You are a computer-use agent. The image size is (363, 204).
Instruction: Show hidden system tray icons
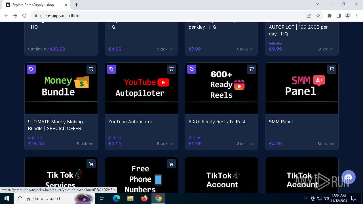click(306, 198)
